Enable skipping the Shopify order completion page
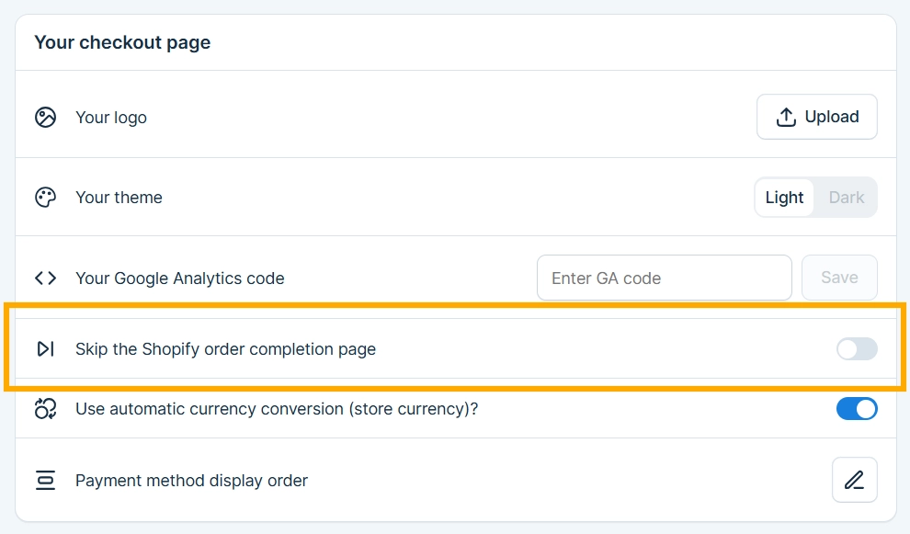 point(856,349)
